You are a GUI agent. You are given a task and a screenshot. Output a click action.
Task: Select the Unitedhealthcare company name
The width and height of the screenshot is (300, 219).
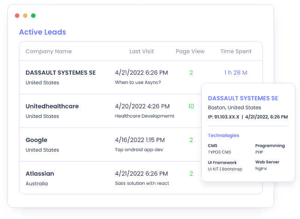point(52,106)
